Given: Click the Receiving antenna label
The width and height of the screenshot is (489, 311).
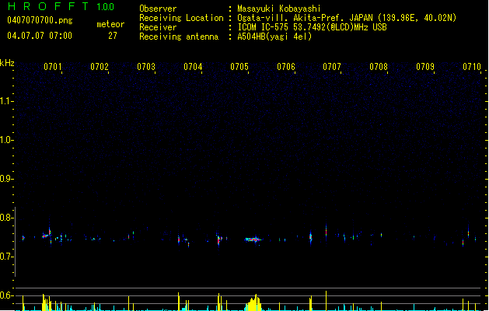Looking at the screenshot, I should pyautogui.click(x=179, y=37).
